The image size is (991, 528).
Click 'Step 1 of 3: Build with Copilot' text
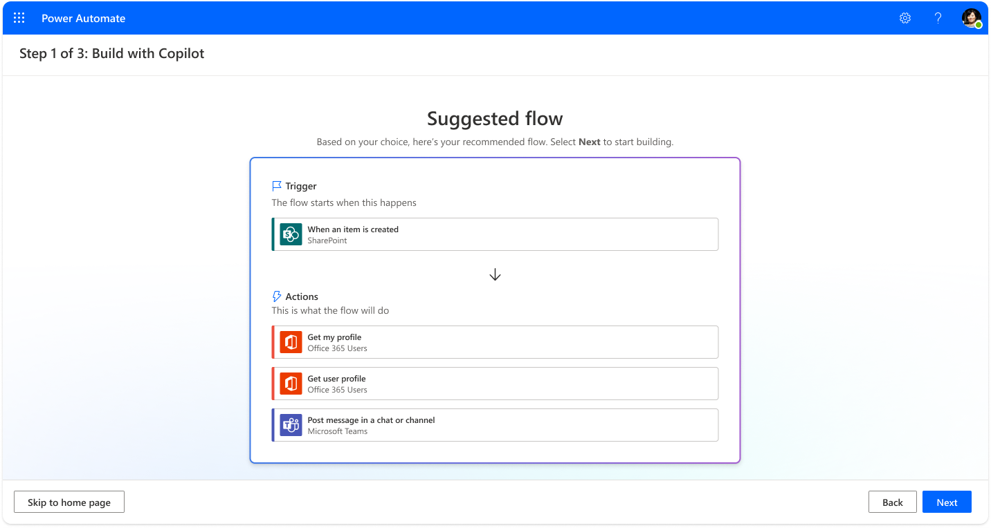click(x=112, y=54)
